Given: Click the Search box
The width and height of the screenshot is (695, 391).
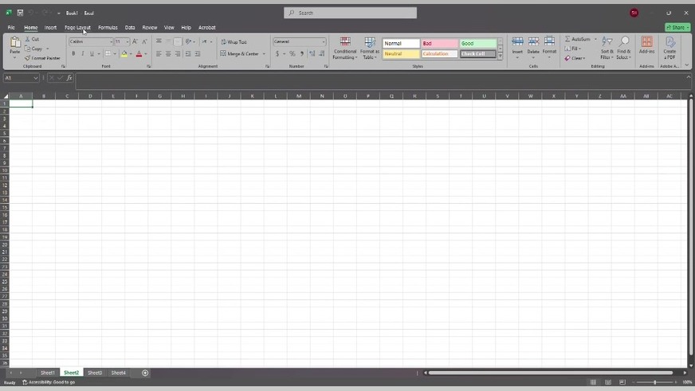Looking at the screenshot, I should tap(350, 13).
